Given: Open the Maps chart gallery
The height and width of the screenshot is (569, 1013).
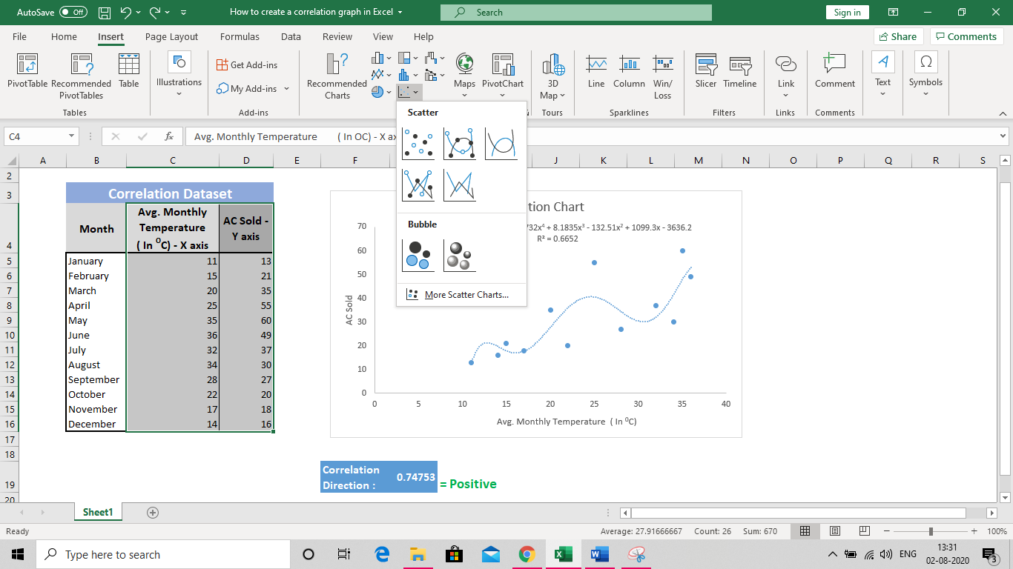Looking at the screenshot, I should click(464, 70).
